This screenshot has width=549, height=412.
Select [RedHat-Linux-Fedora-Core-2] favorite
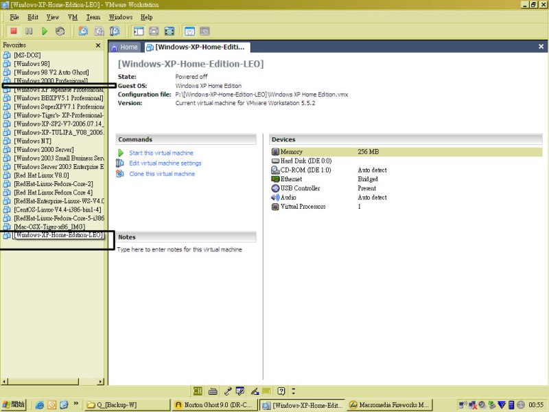[54, 184]
